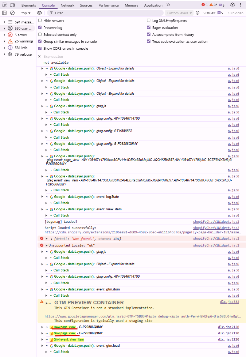
Task: Switch to the Sources tab
Action: click(86, 5)
